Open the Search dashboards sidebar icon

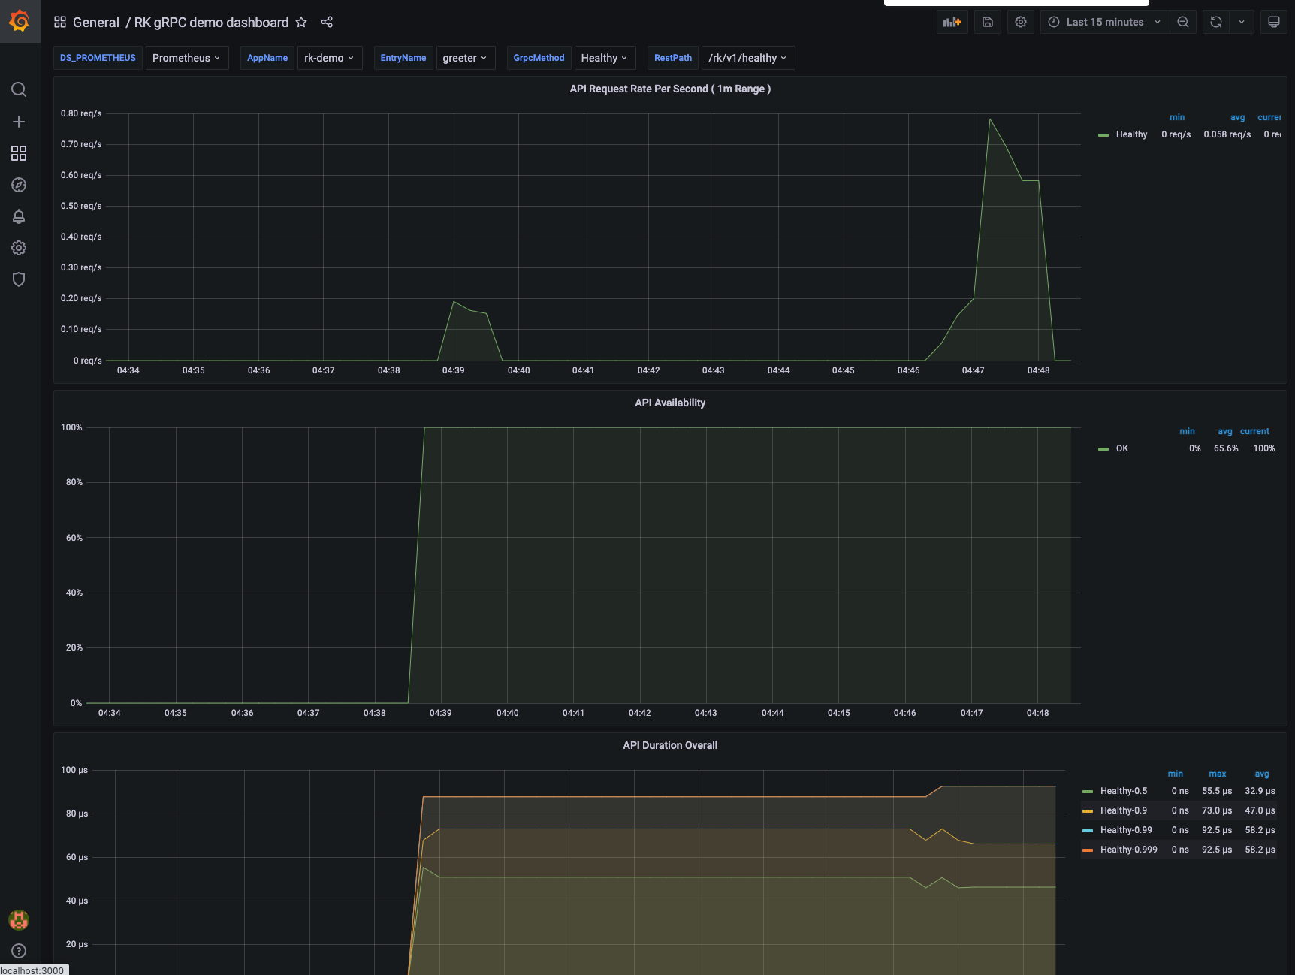pyautogui.click(x=19, y=90)
